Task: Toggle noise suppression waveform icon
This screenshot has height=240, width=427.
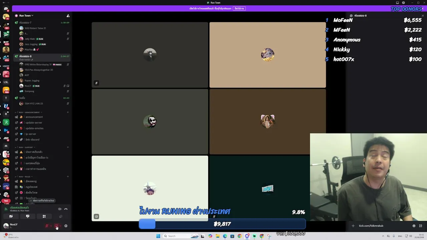Action: 60,209
